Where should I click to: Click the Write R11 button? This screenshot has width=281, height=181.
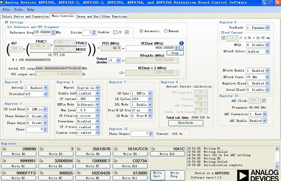click(130, 178)
